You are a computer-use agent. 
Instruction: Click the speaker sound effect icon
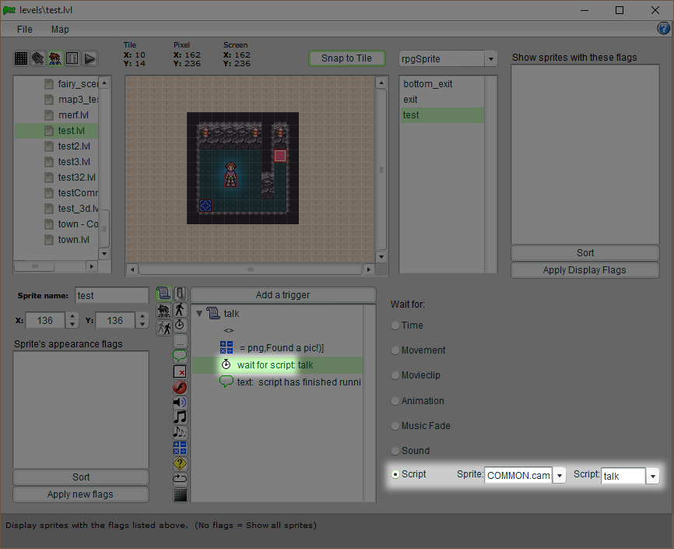pyautogui.click(x=180, y=402)
